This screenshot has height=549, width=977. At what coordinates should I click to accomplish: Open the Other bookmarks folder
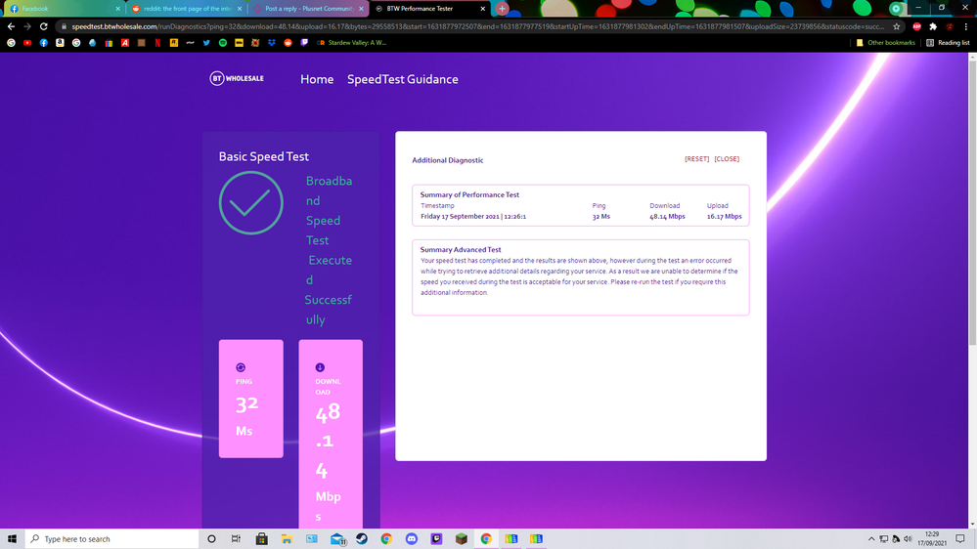[890, 43]
